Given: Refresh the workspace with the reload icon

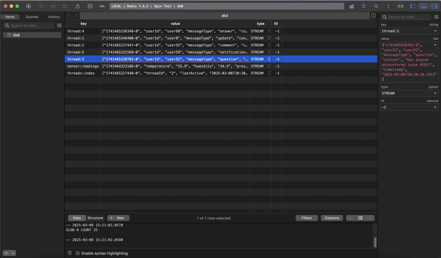Looking at the screenshot, I should [364, 6].
